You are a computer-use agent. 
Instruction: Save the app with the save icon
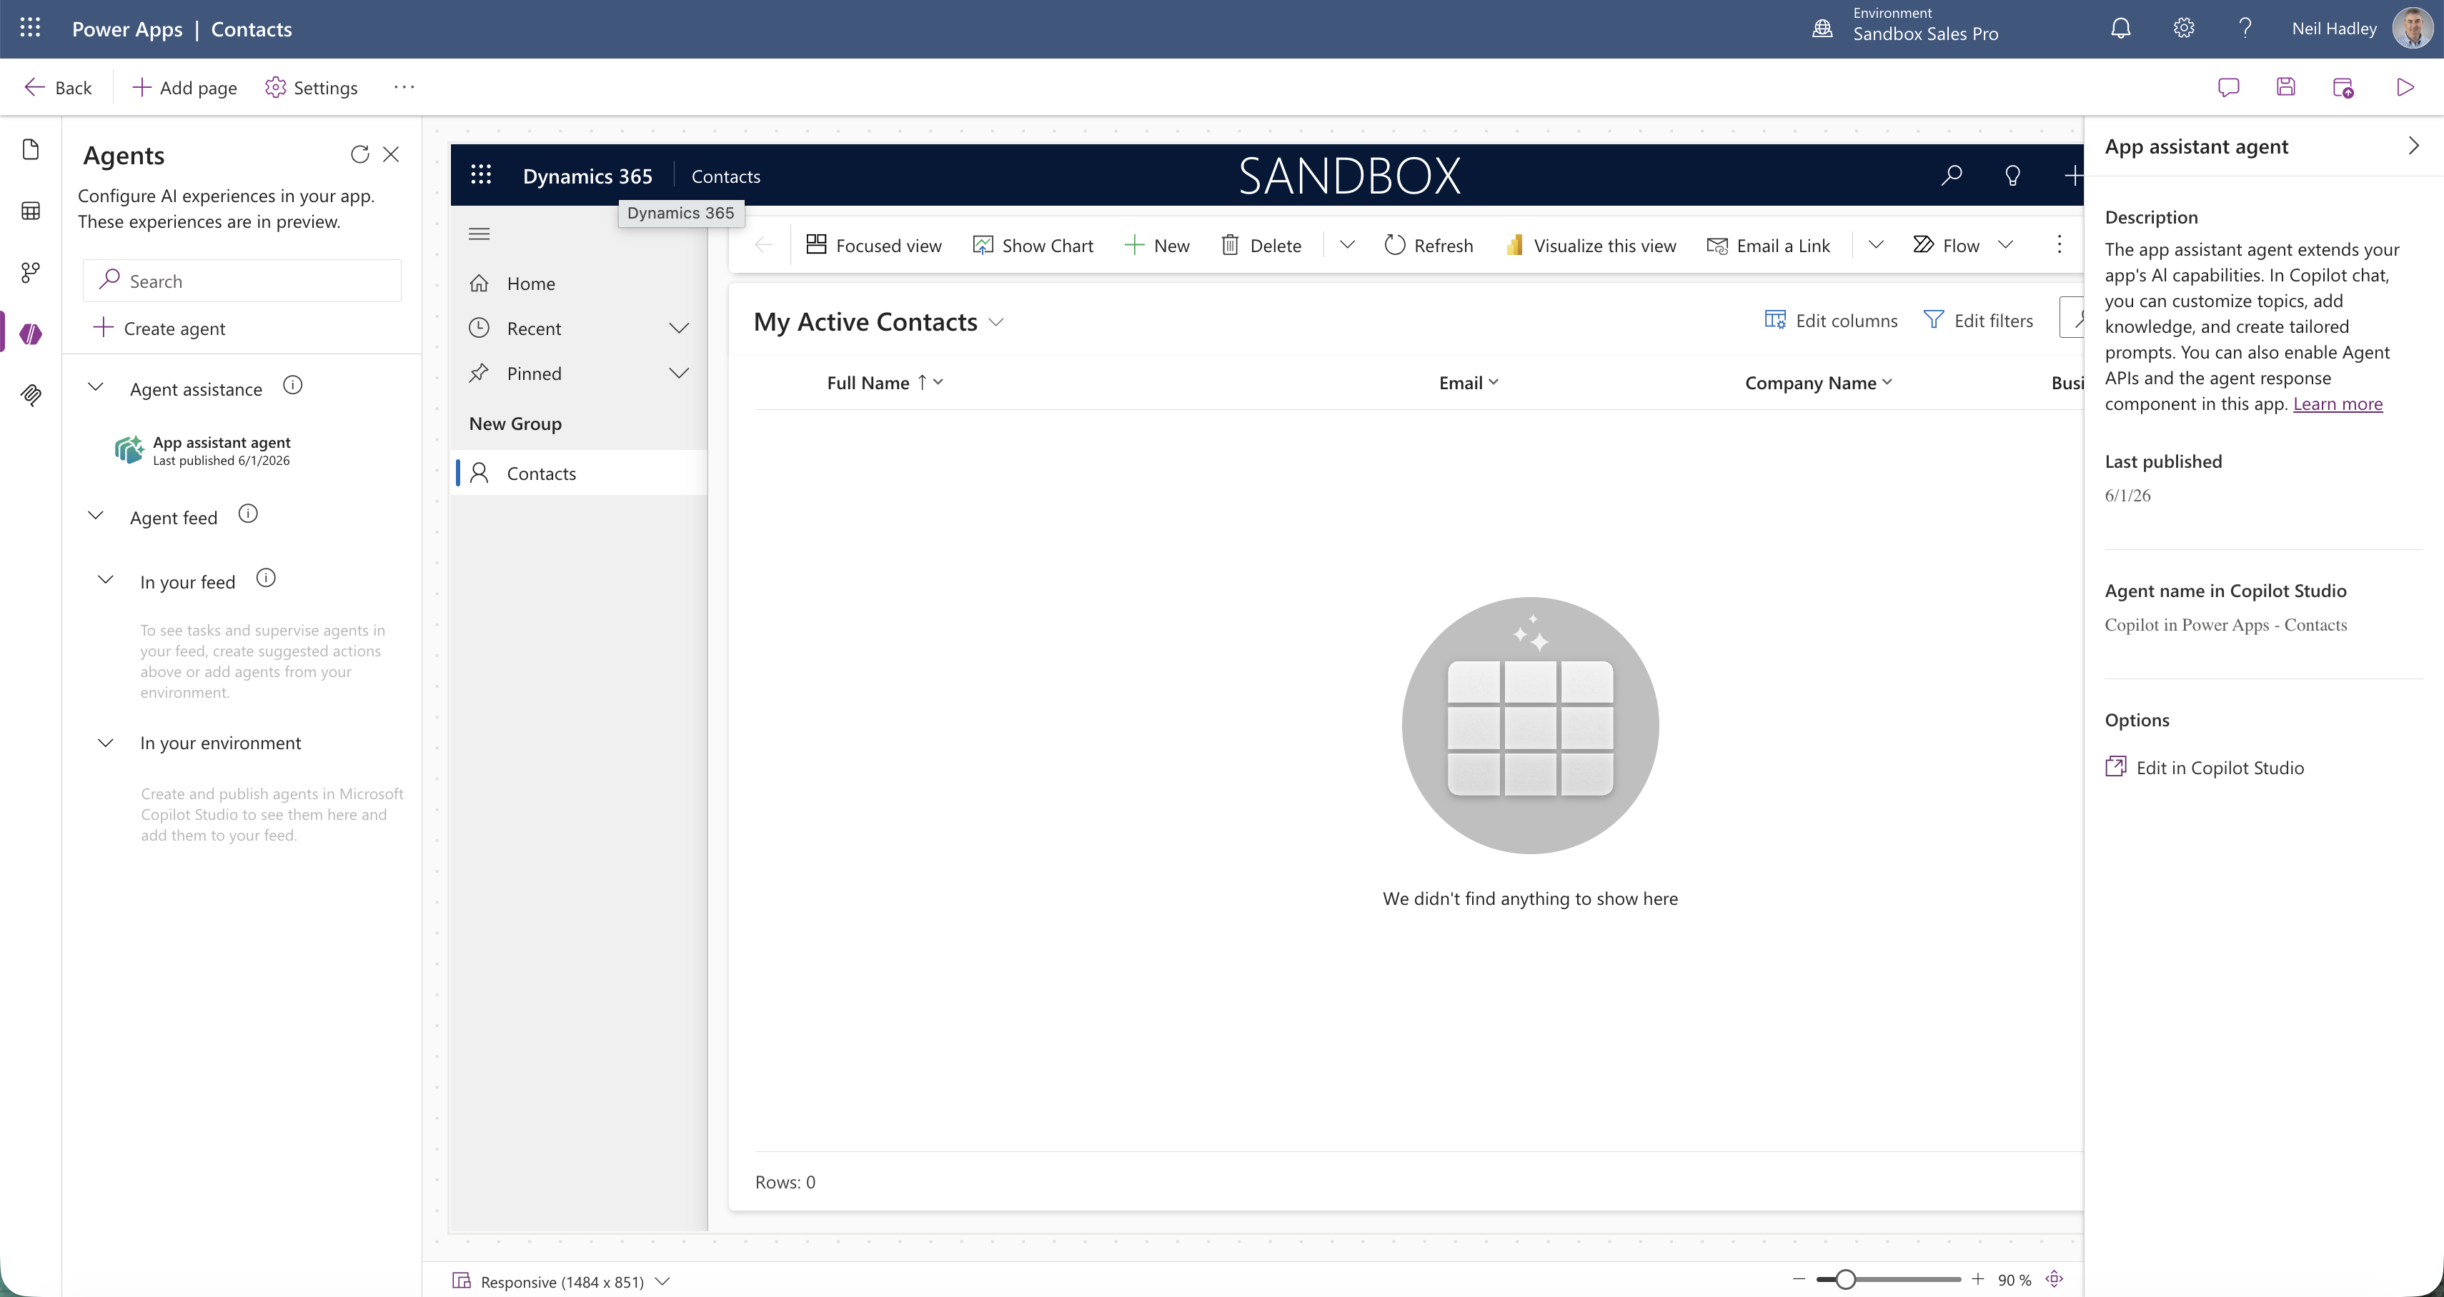(2285, 87)
